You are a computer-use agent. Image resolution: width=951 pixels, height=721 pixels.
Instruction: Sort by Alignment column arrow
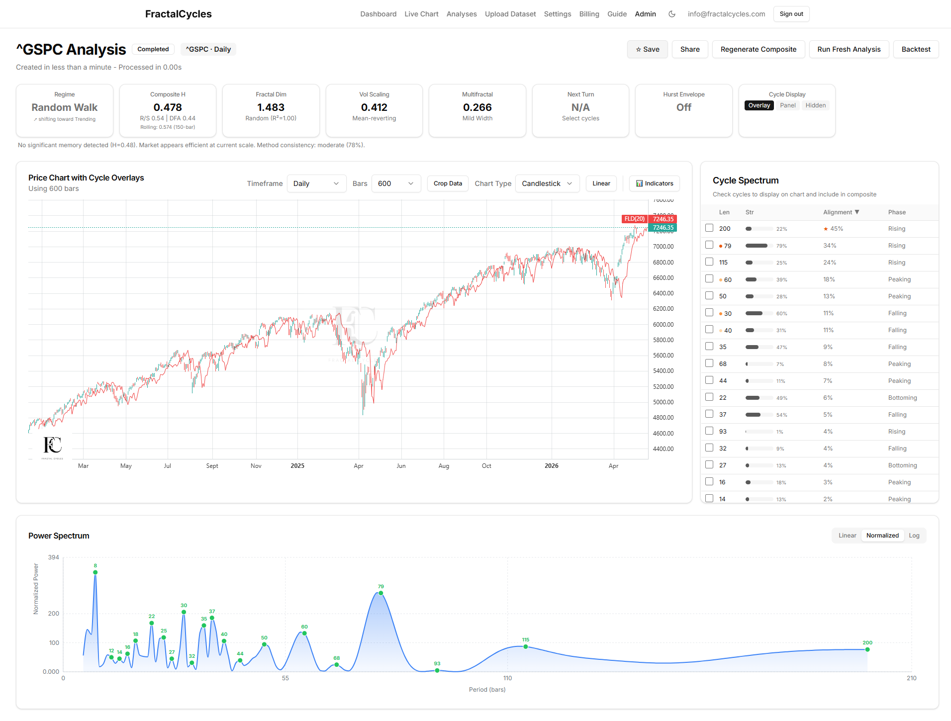click(857, 212)
